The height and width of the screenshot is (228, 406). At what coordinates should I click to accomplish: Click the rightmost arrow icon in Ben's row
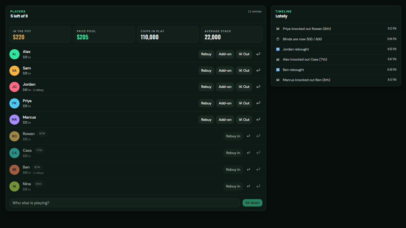pos(258,169)
